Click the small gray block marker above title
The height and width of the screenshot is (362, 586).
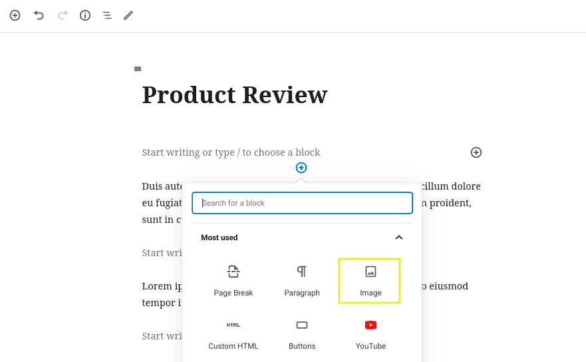pos(138,69)
